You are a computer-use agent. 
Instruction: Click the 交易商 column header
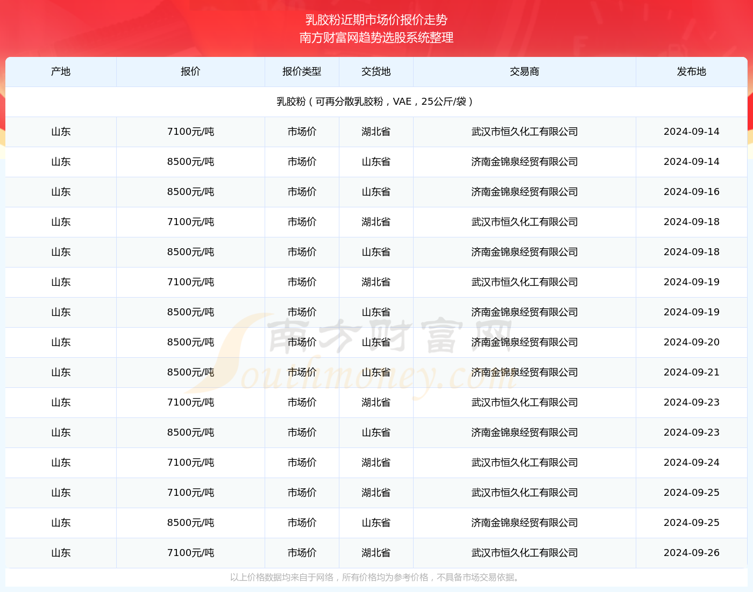(x=524, y=71)
